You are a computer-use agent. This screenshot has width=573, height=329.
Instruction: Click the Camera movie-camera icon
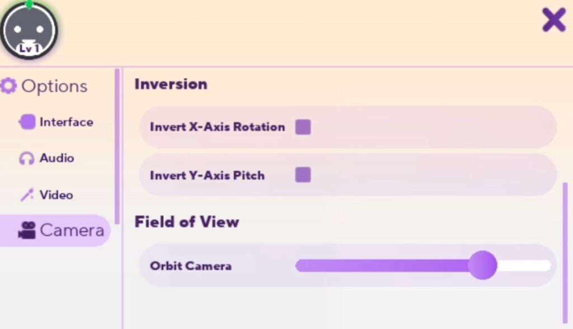tap(26, 230)
